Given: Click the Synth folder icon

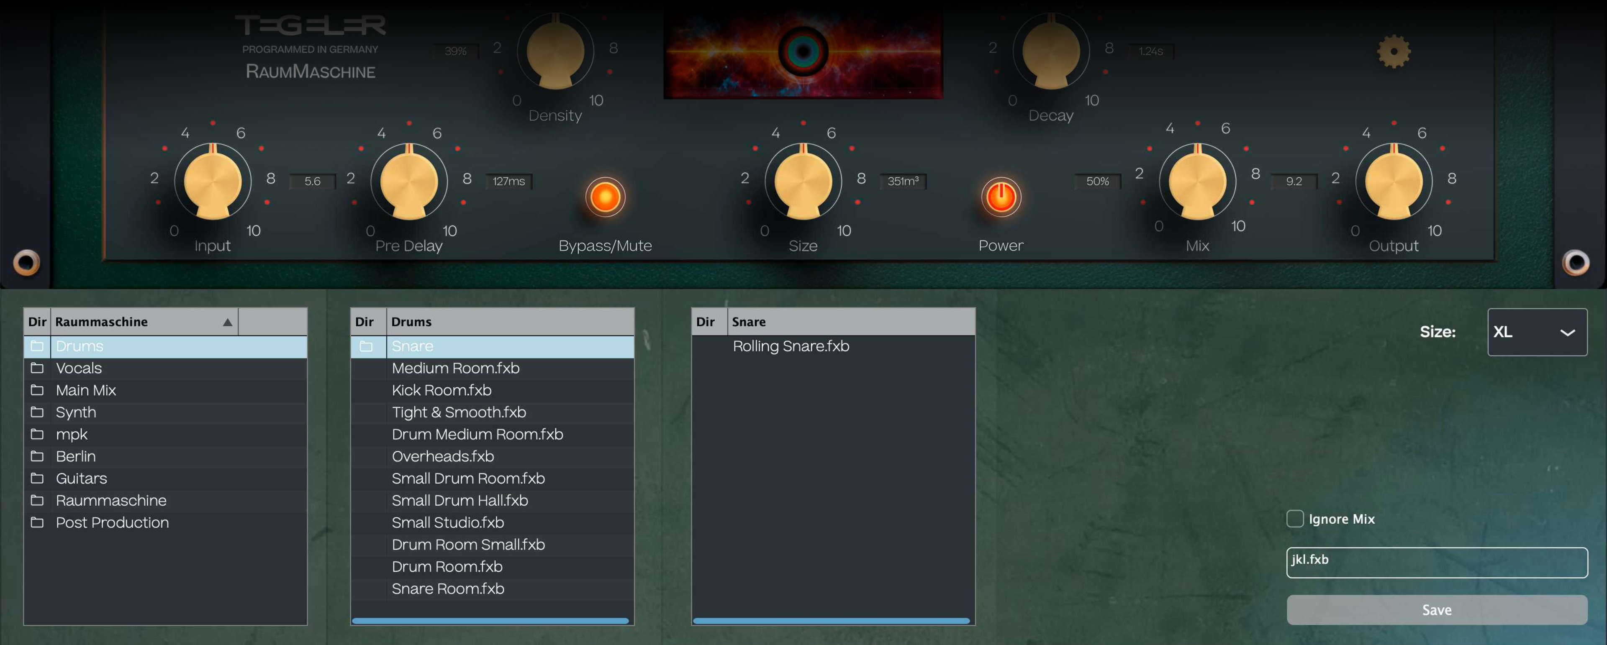Looking at the screenshot, I should pyautogui.click(x=37, y=412).
